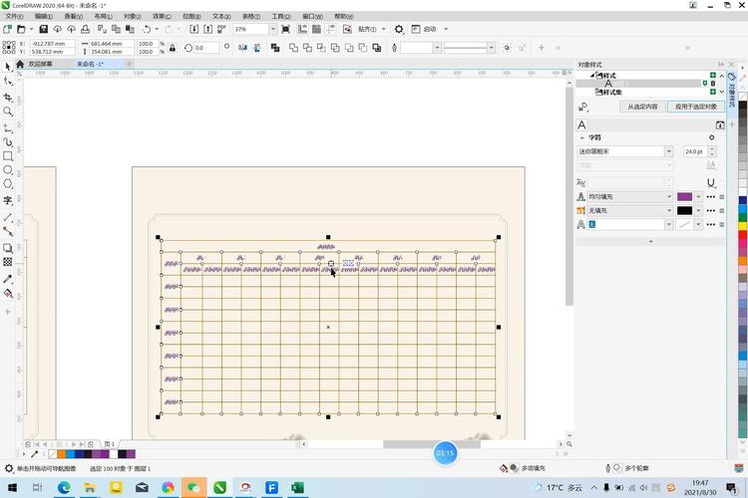Click the X position input field

point(53,44)
